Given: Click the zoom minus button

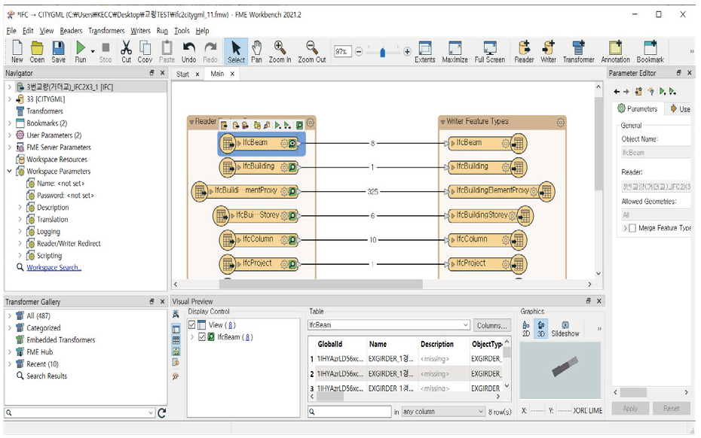Looking at the screenshot, I should point(359,52).
